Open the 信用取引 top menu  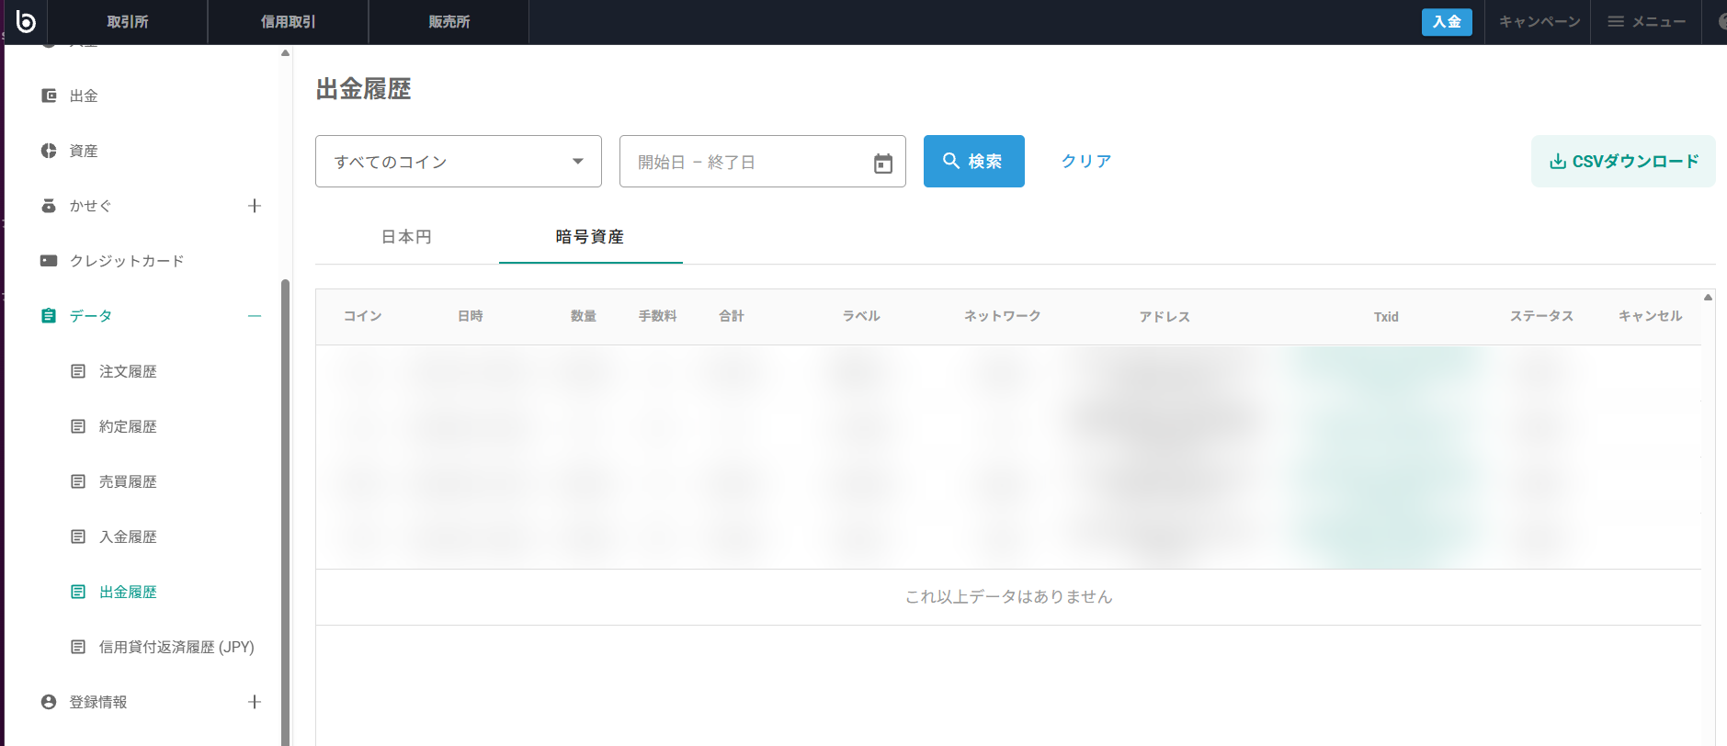(x=289, y=21)
